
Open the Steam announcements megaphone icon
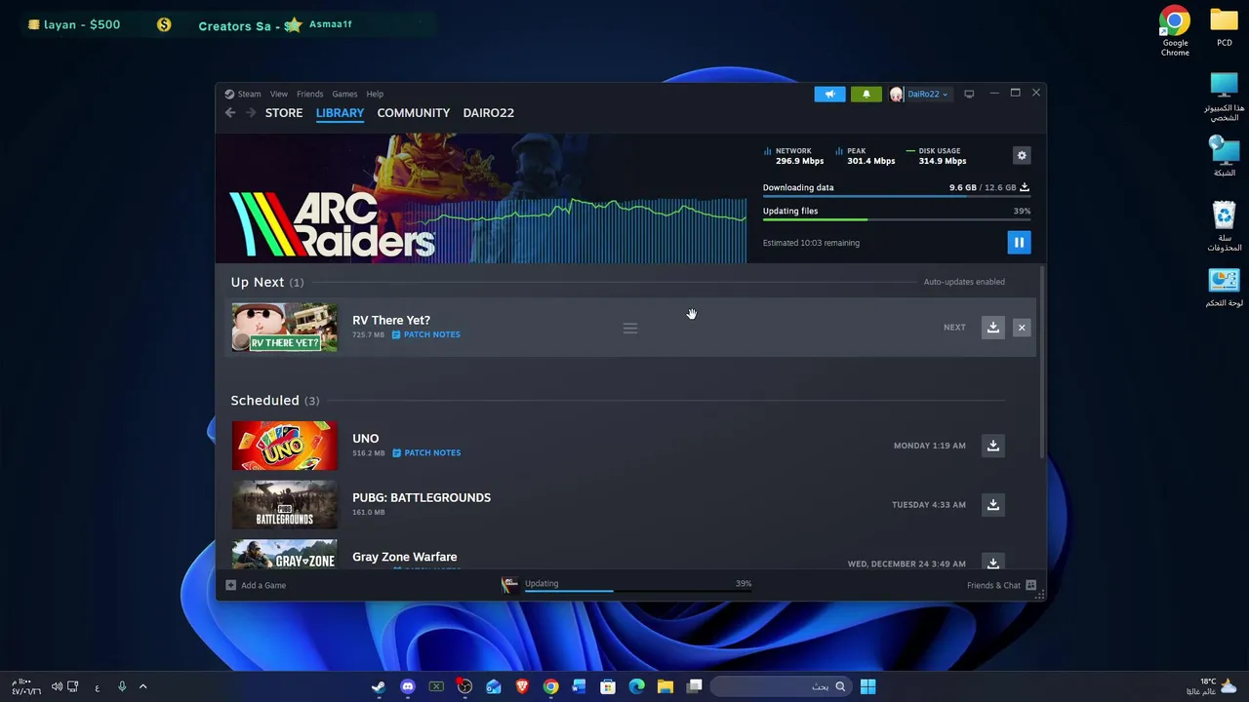pos(829,94)
